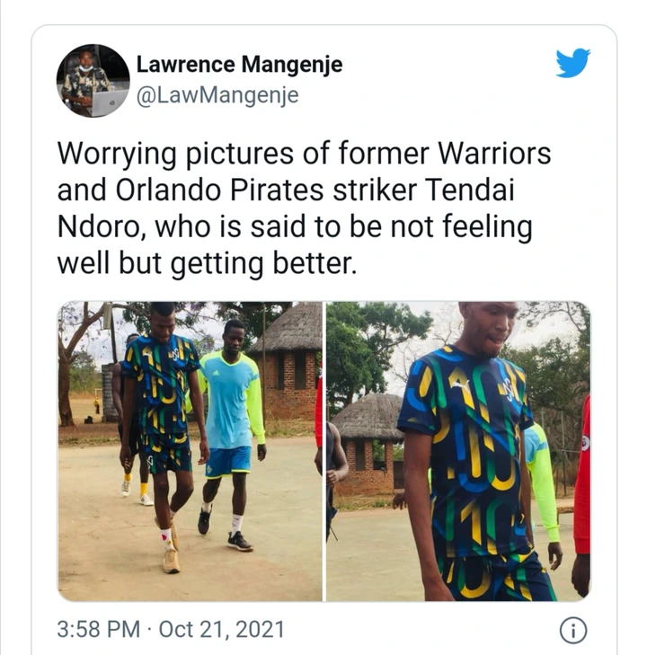Screen dimensions: 647x655
Task: Click the 3:58 PM Oct 21, 2021 timestamp
Action: pyautogui.click(x=171, y=630)
